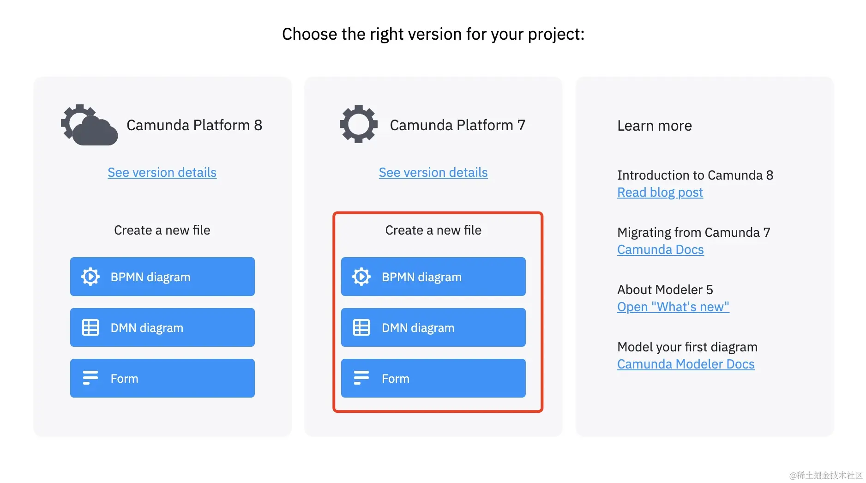Create a DMN diagram for Camunda Platform 8
This screenshot has height=483, width=866.
(162, 327)
